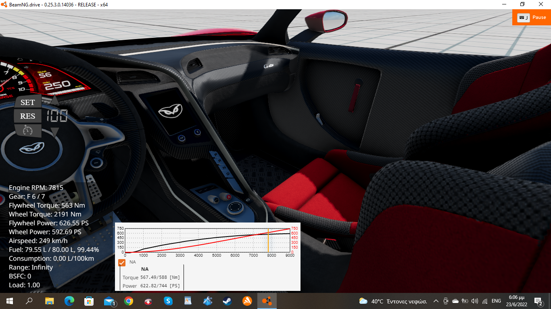Open File Explorer from taskbar
Screen dimensions: 551x309
49,301
